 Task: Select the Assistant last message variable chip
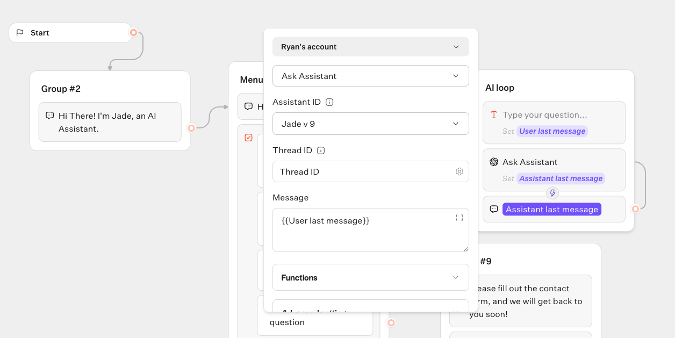pos(551,210)
